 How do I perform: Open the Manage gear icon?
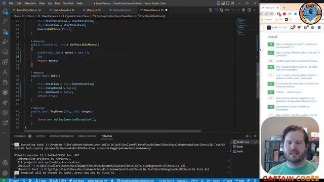pyautogui.click(x=5, y=173)
